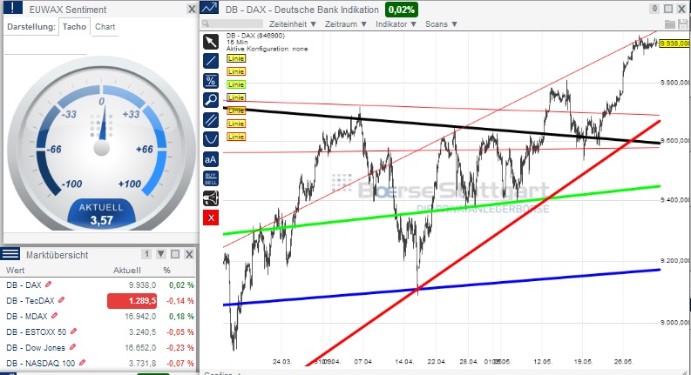691x375 pixels.
Task: Close the EUWAX Sentiment panel
Action: pos(191,9)
